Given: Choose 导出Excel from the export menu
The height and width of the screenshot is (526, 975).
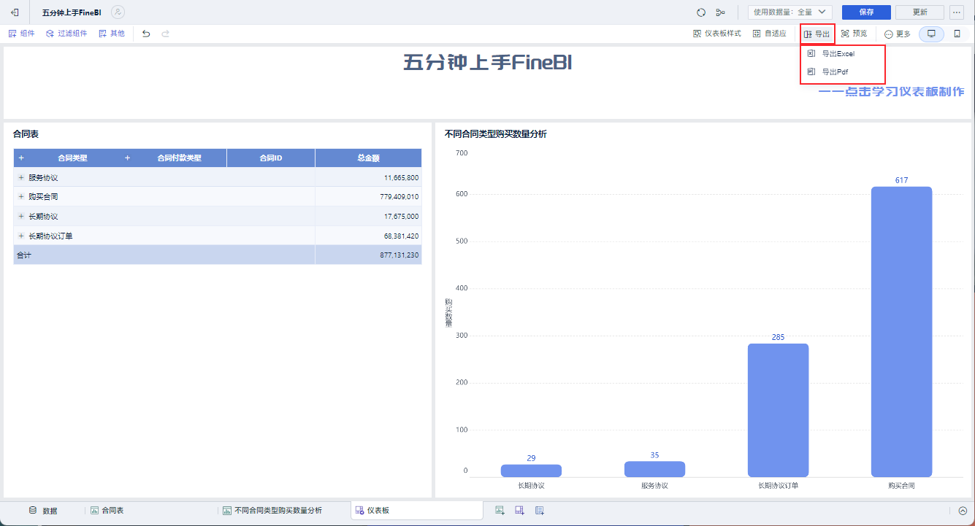Looking at the screenshot, I should 843,53.
